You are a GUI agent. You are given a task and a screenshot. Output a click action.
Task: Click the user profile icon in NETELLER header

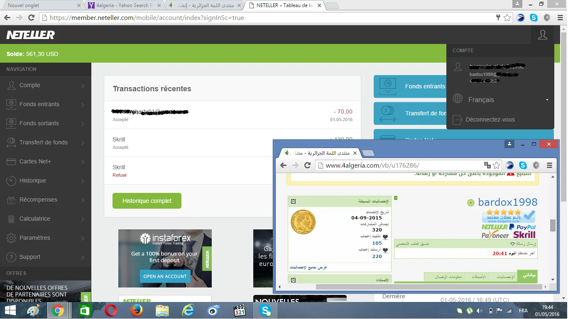coord(542,35)
